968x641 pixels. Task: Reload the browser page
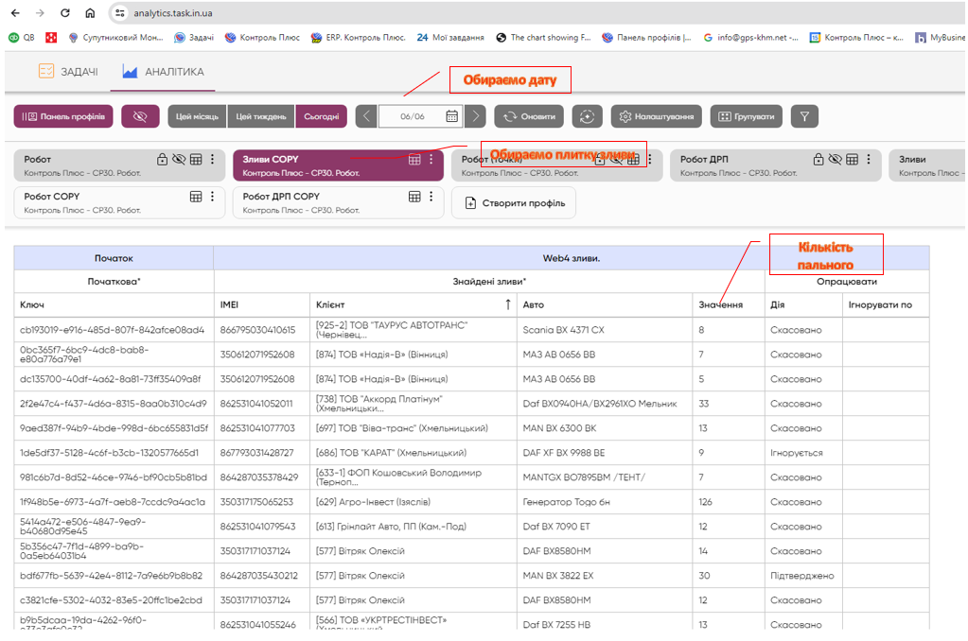click(65, 13)
